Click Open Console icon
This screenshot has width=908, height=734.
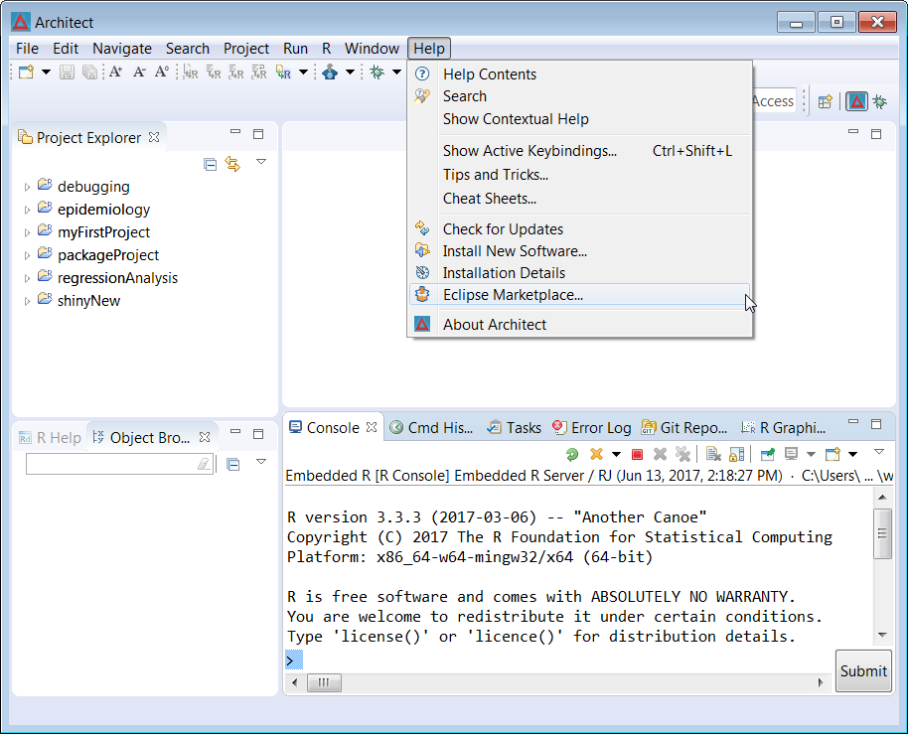pyautogui.click(x=832, y=455)
